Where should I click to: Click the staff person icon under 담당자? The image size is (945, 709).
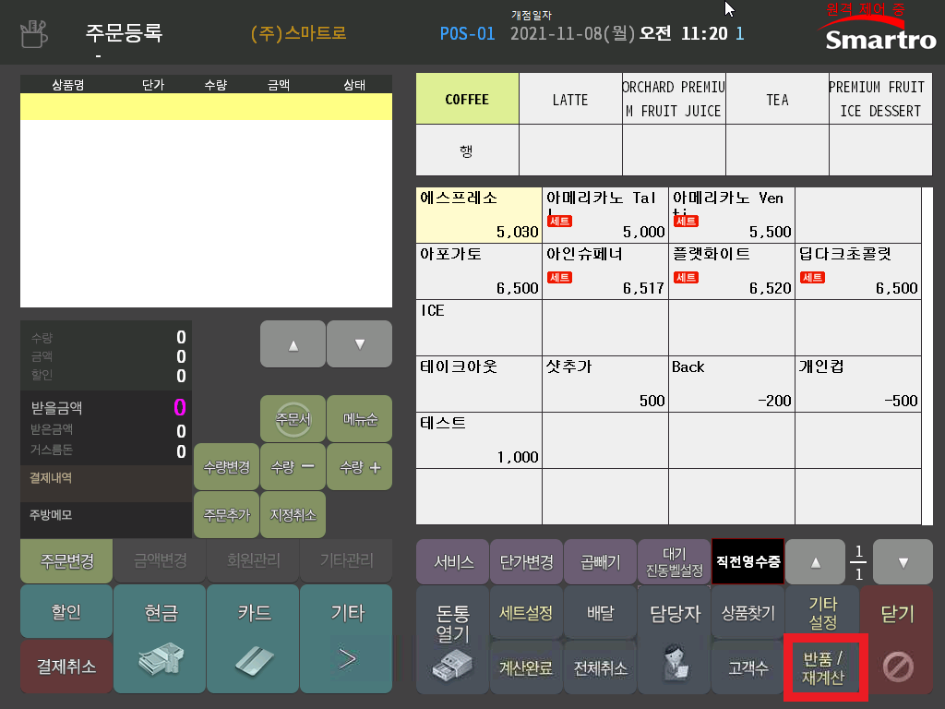pos(675,662)
